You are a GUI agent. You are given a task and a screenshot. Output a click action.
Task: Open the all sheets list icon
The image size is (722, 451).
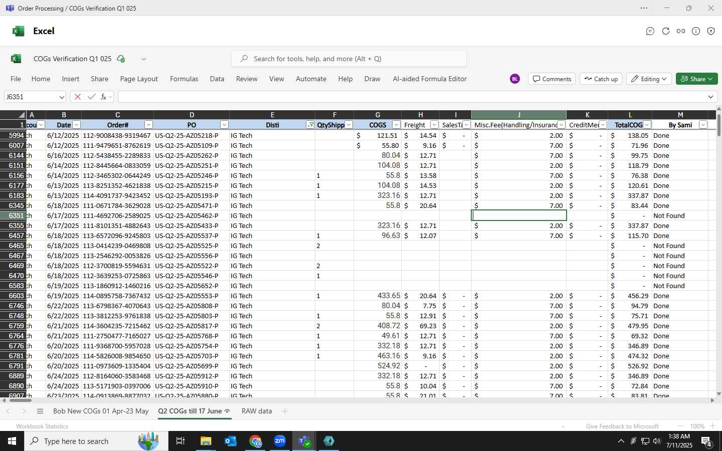click(x=40, y=411)
